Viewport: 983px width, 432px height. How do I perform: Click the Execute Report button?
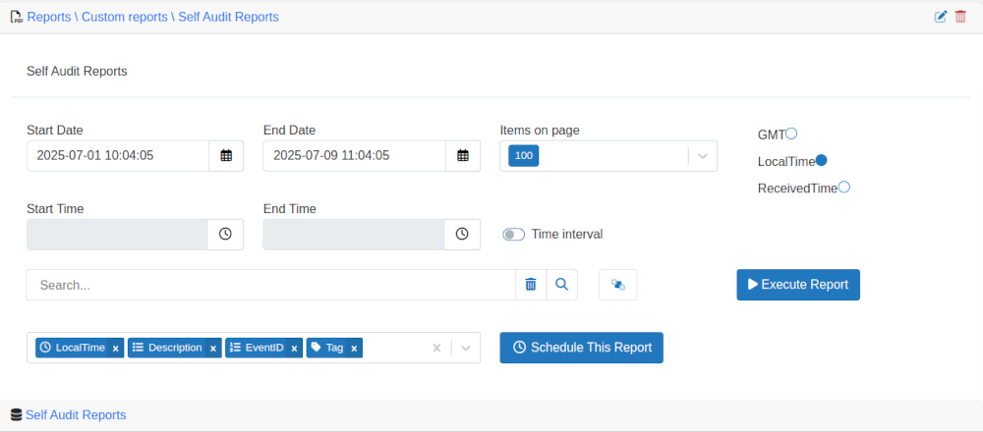pyautogui.click(x=797, y=285)
